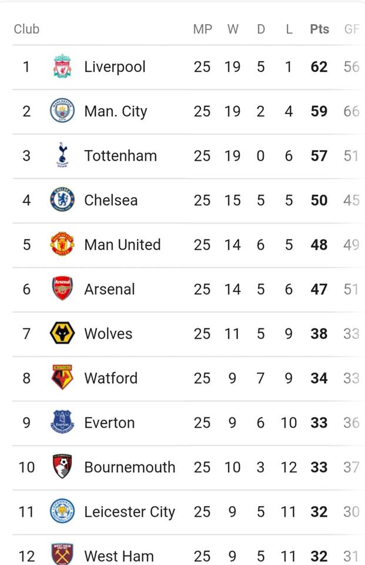Open the Liverpool team name link
The width and height of the screenshot is (365, 565).
(115, 67)
